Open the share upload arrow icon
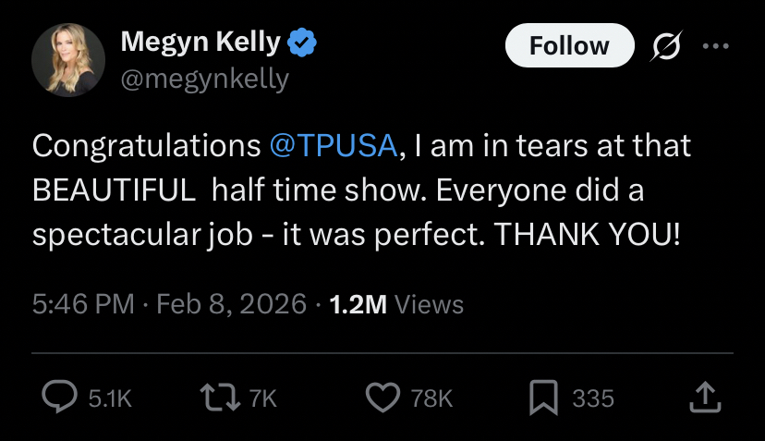This screenshot has width=765, height=441. tap(705, 398)
